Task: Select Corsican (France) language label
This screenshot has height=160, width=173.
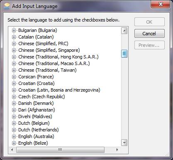Action: [36, 77]
